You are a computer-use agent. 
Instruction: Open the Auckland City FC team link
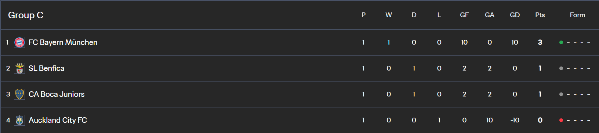[x=58, y=120]
